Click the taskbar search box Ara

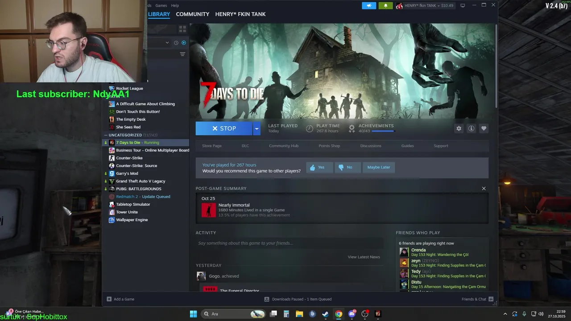[x=233, y=314]
